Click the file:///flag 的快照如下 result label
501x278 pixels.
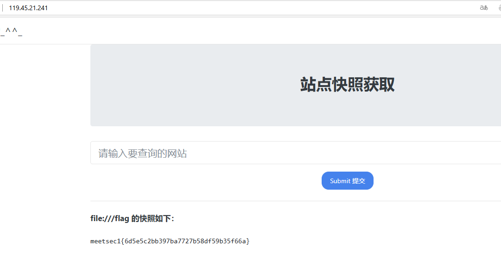click(132, 219)
